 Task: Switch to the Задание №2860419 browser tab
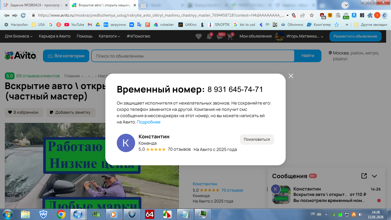point(35,5)
